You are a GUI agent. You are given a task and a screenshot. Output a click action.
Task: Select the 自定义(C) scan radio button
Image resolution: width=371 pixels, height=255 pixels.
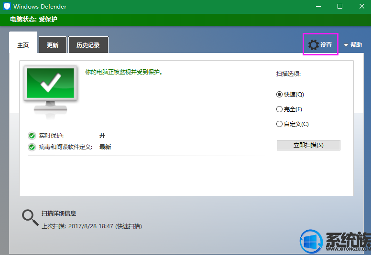[279, 124]
